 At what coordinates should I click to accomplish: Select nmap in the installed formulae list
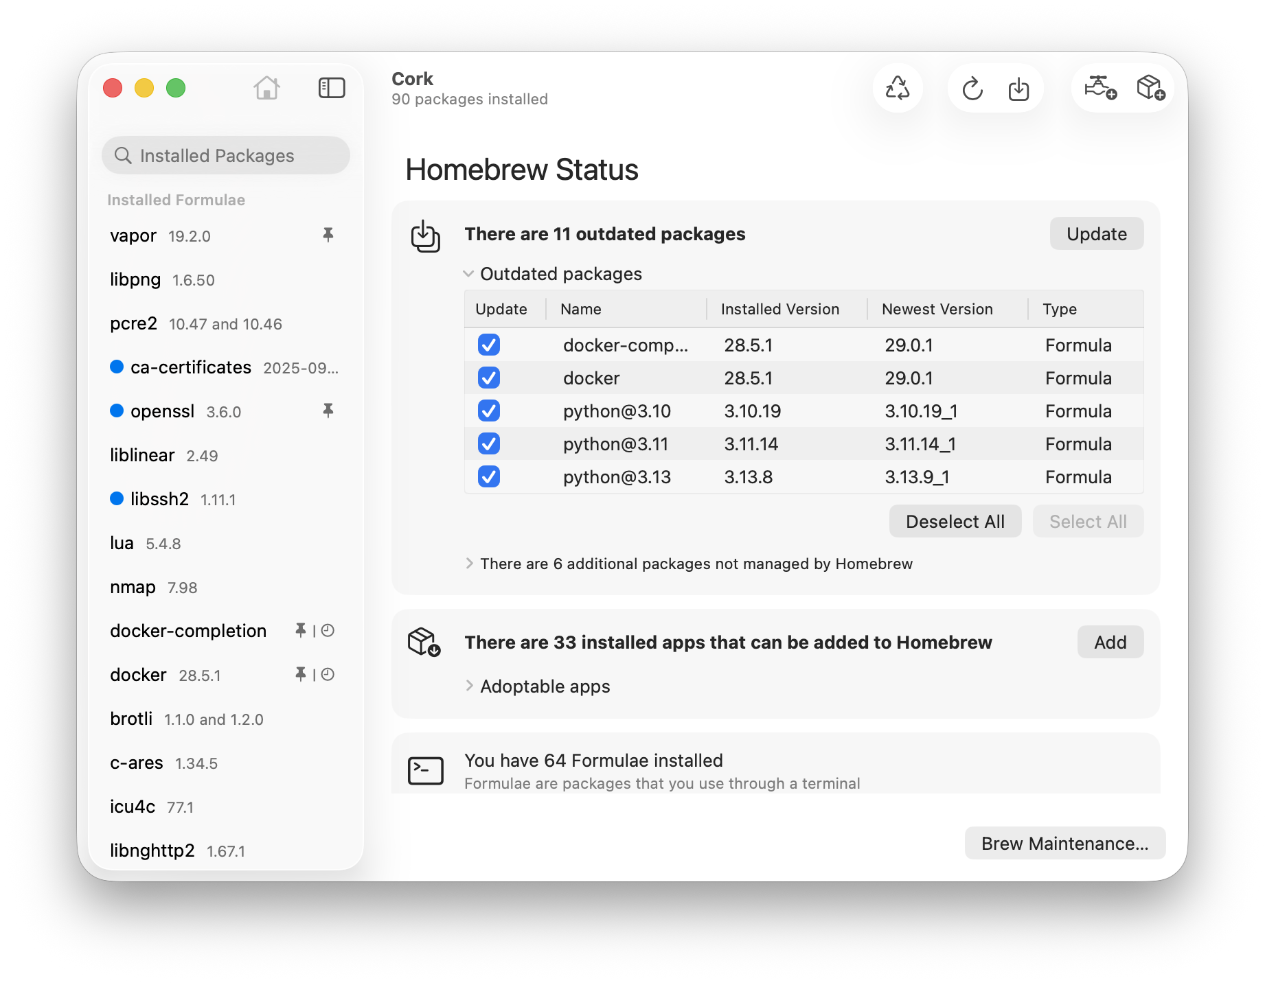pos(133,588)
